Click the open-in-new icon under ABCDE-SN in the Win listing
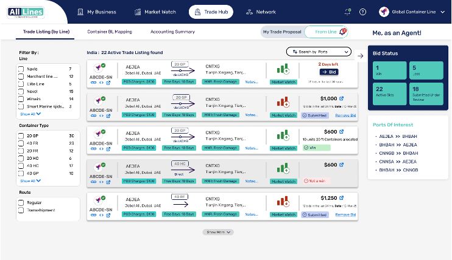 click(x=108, y=149)
